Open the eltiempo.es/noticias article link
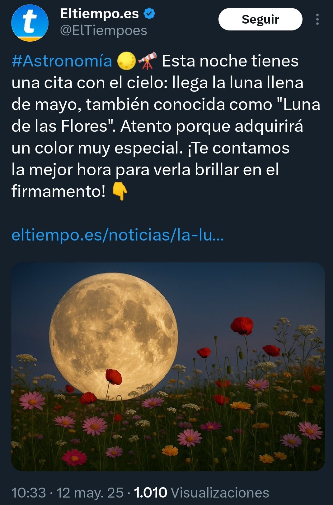Screen dimensions: 333x505 (118, 235)
